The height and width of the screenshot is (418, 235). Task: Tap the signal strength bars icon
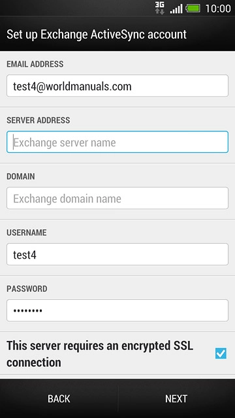click(x=176, y=8)
